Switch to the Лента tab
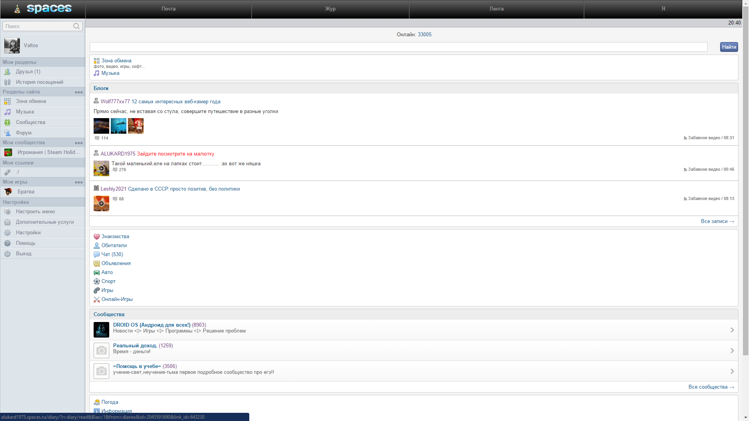The width and height of the screenshot is (749, 421). coord(496,9)
